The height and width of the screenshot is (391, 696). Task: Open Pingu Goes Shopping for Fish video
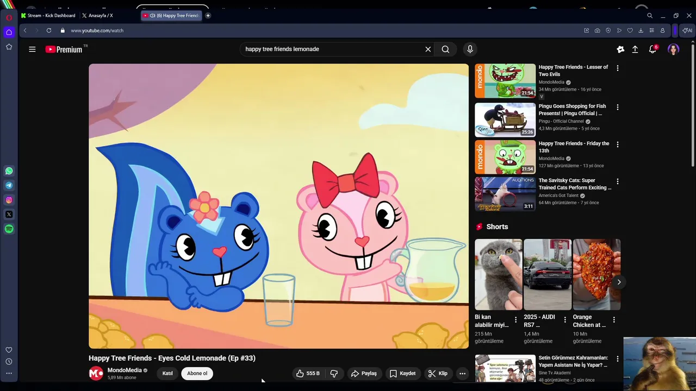[505, 120]
